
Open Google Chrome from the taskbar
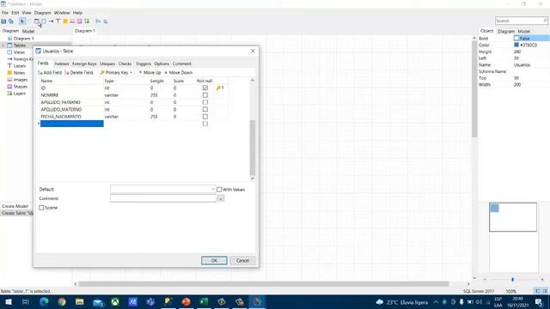tap(62, 301)
